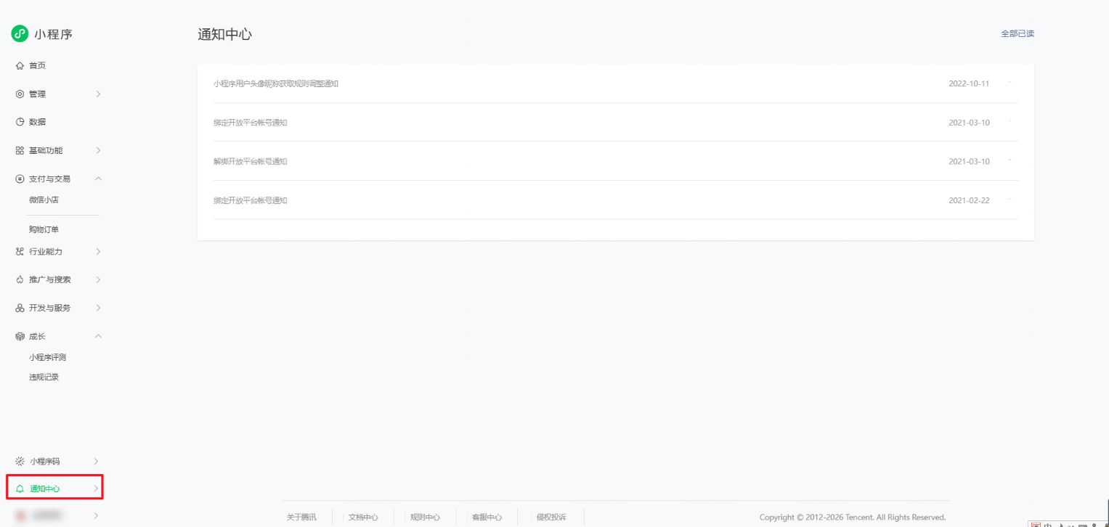Go to 首页 in the sidebar
Image resolution: width=1109 pixels, height=527 pixels.
tap(37, 66)
